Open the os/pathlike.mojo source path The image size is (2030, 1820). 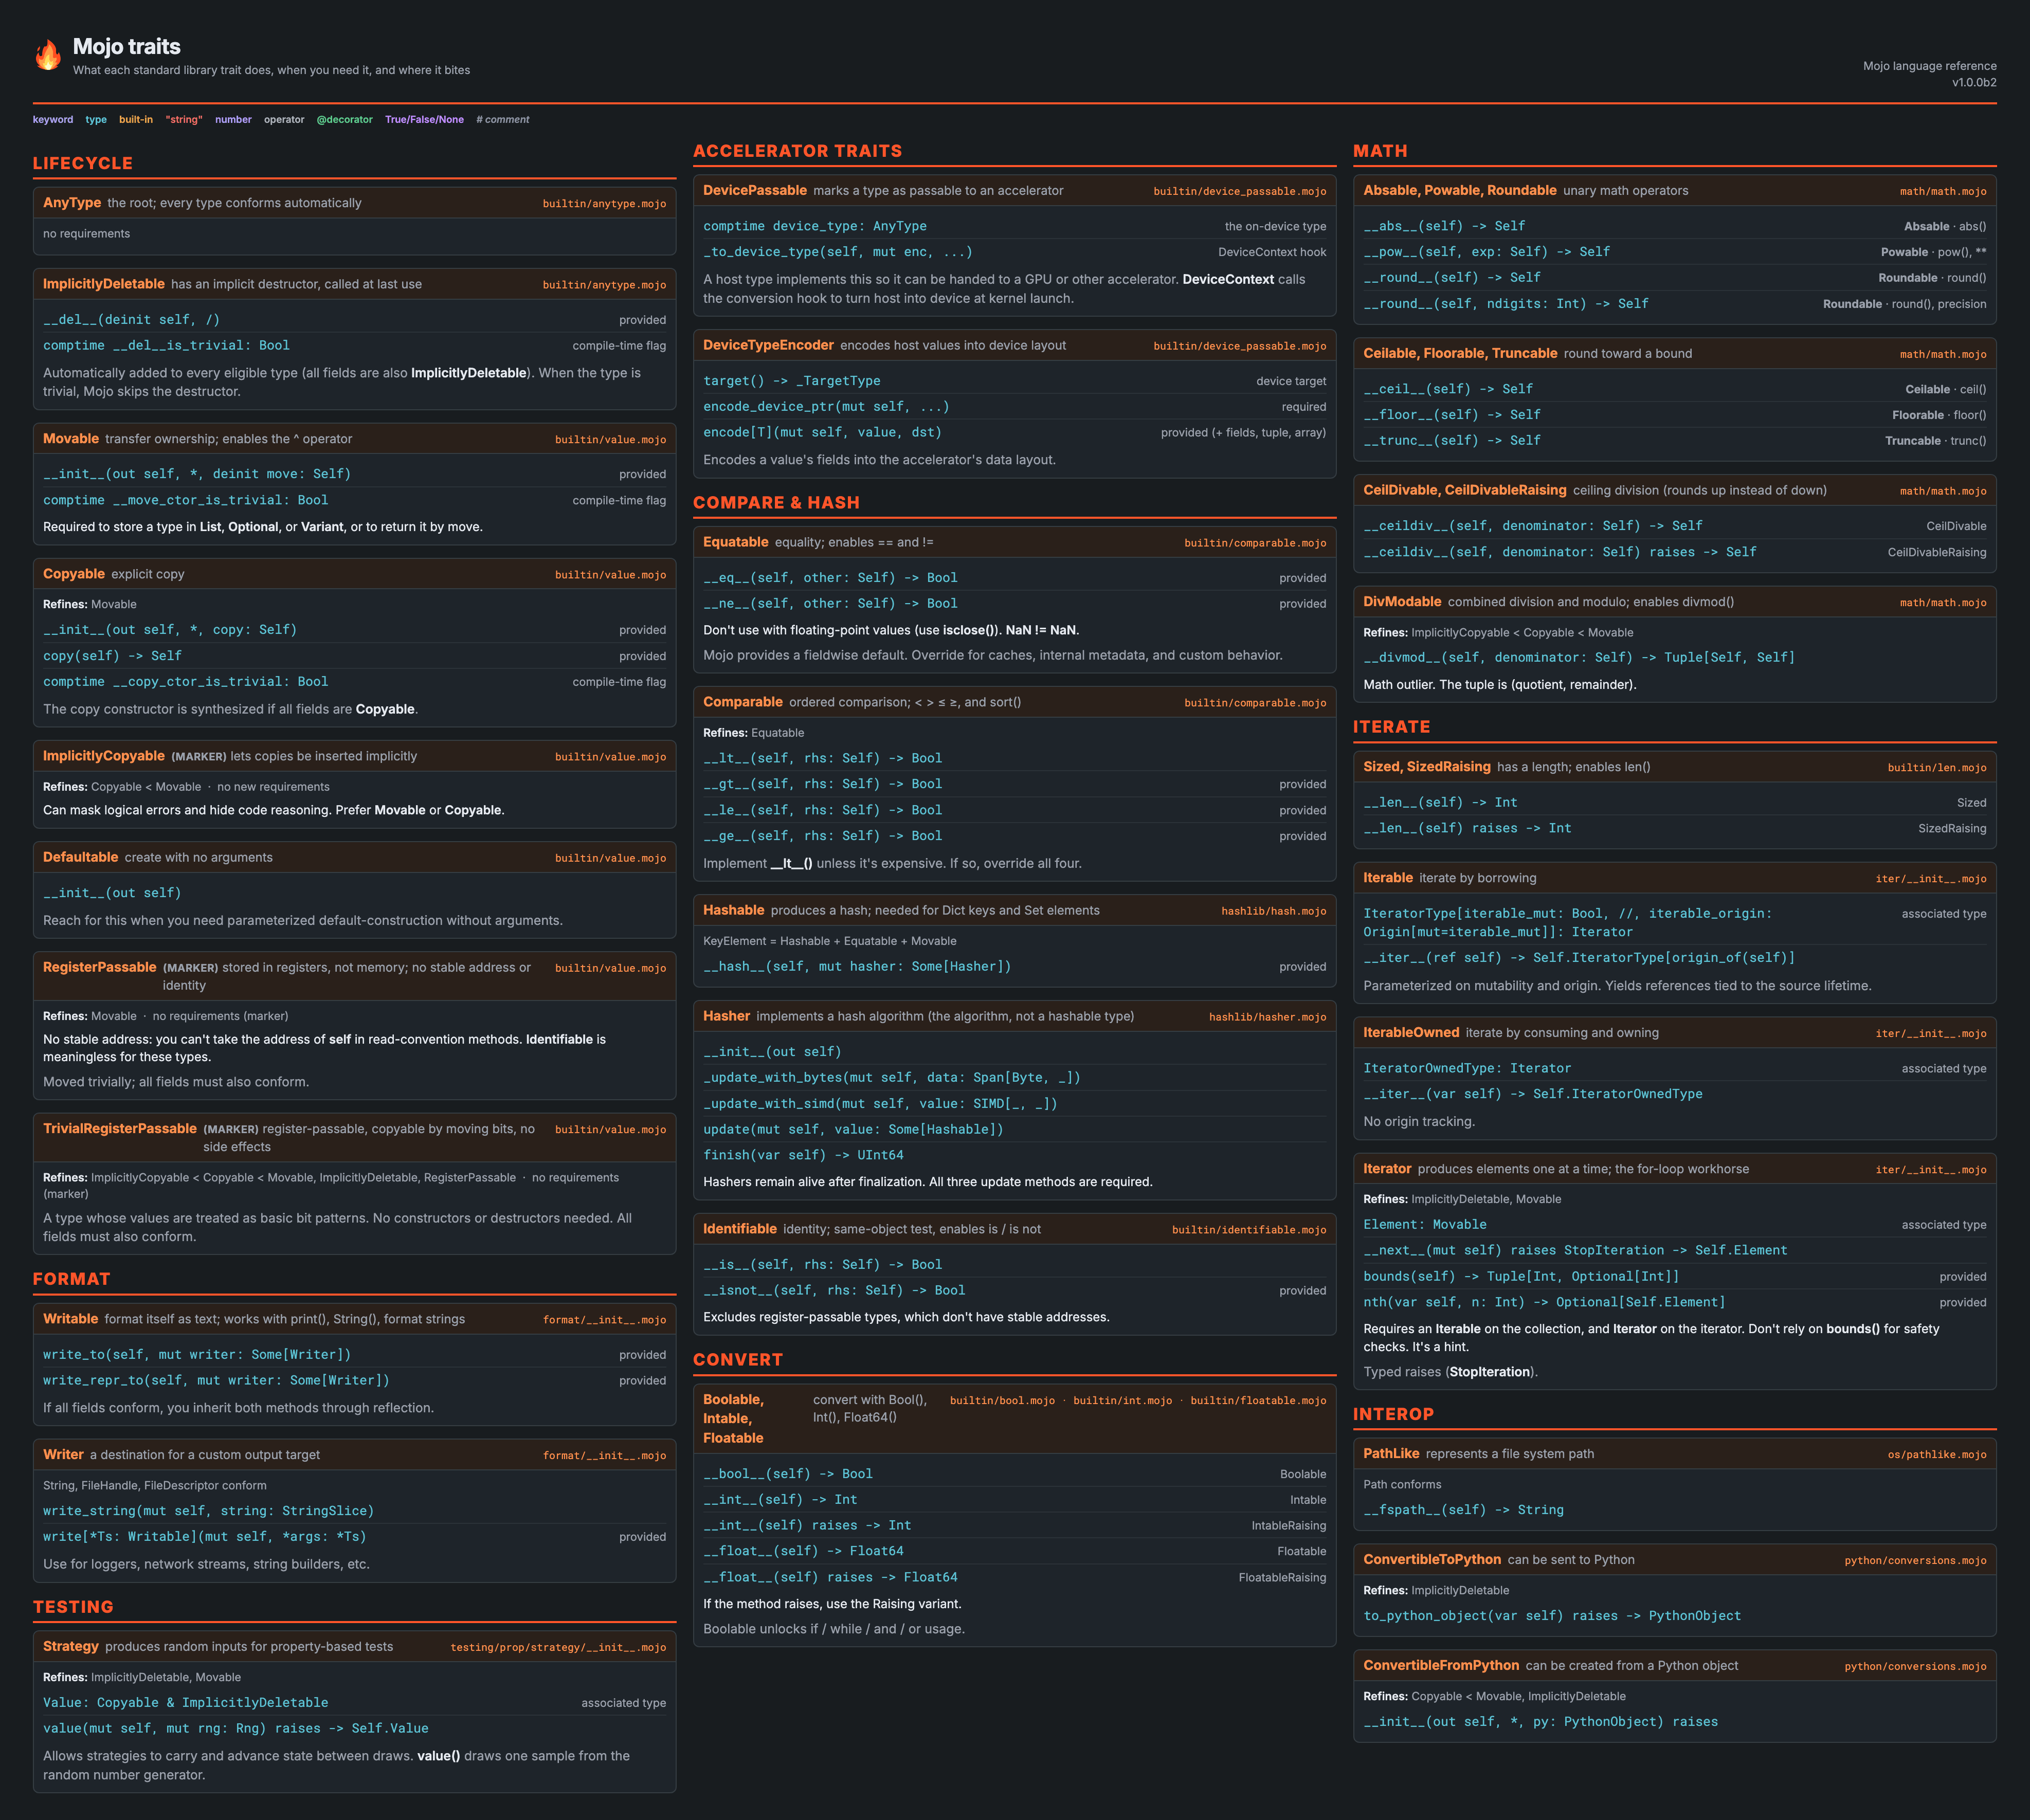(1937, 1455)
